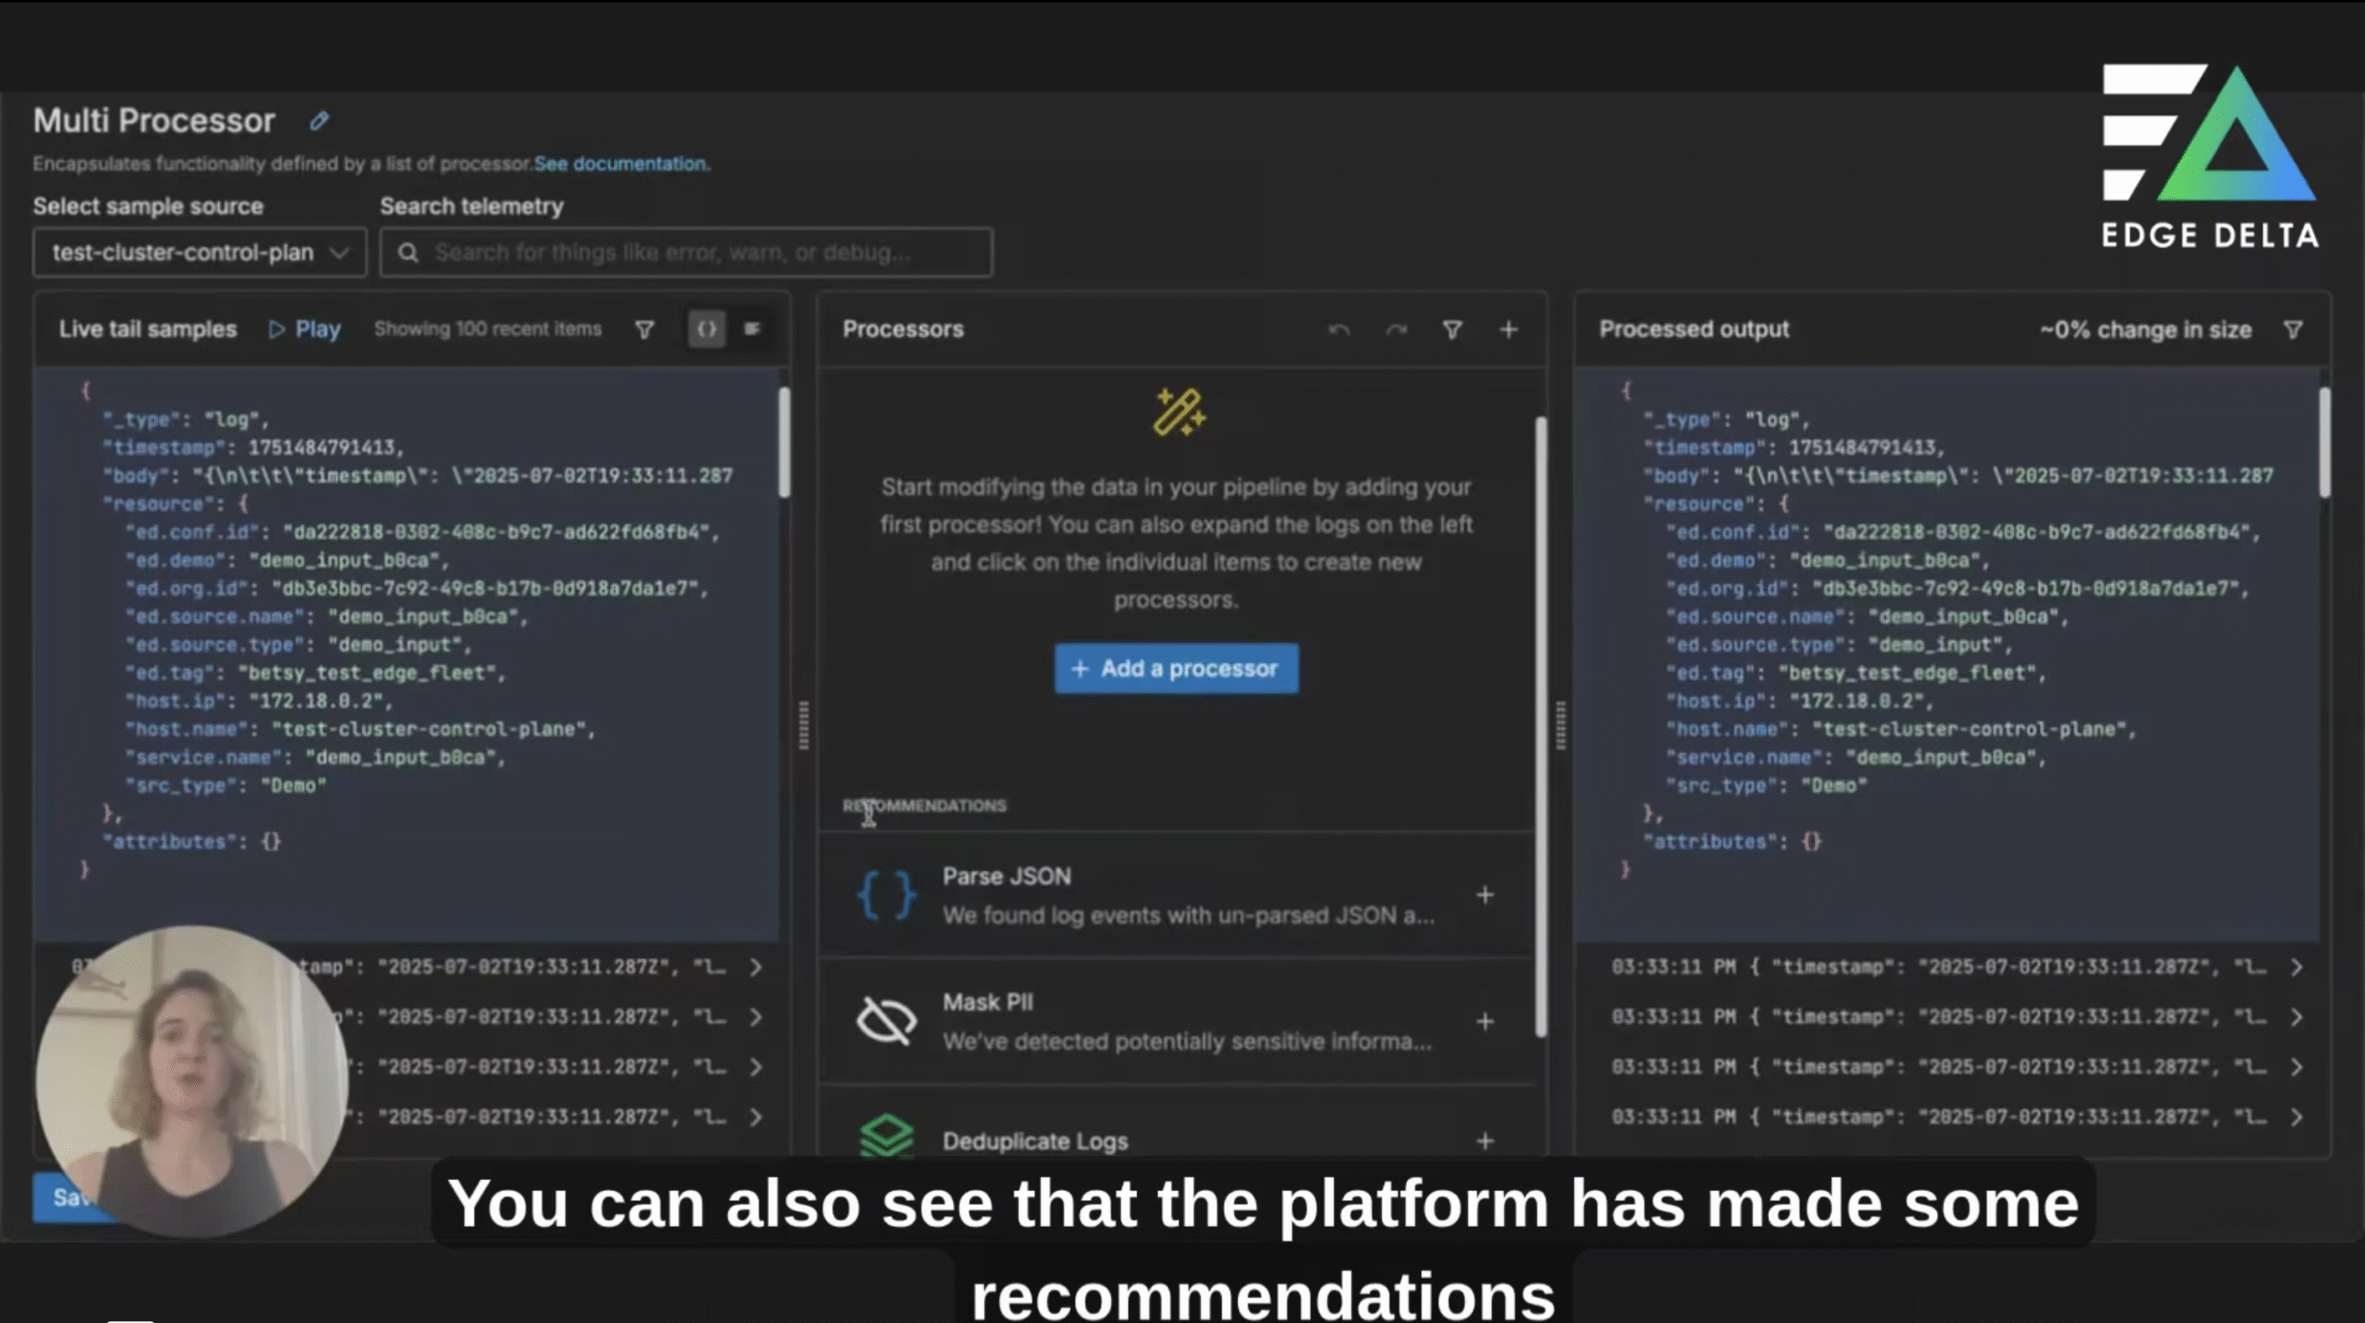Image resolution: width=2365 pixels, height=1323 pixels.
Task: Expand the first processed output log entry
Action: tap(2298, 968)
